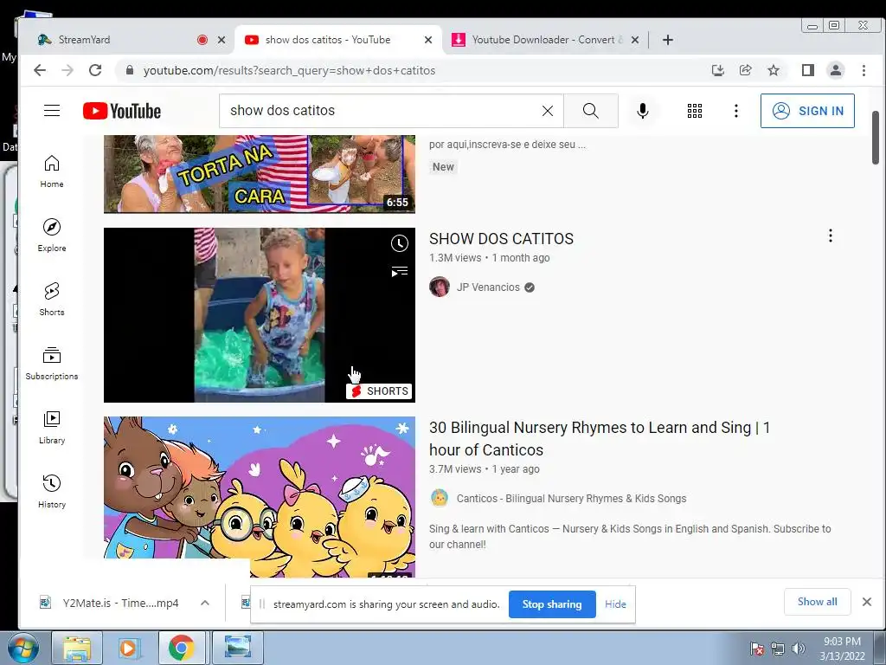
Task: Click the SIGN IN button
Action: tap(807, 111)
